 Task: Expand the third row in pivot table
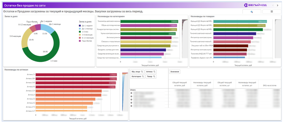click(131, 99)
